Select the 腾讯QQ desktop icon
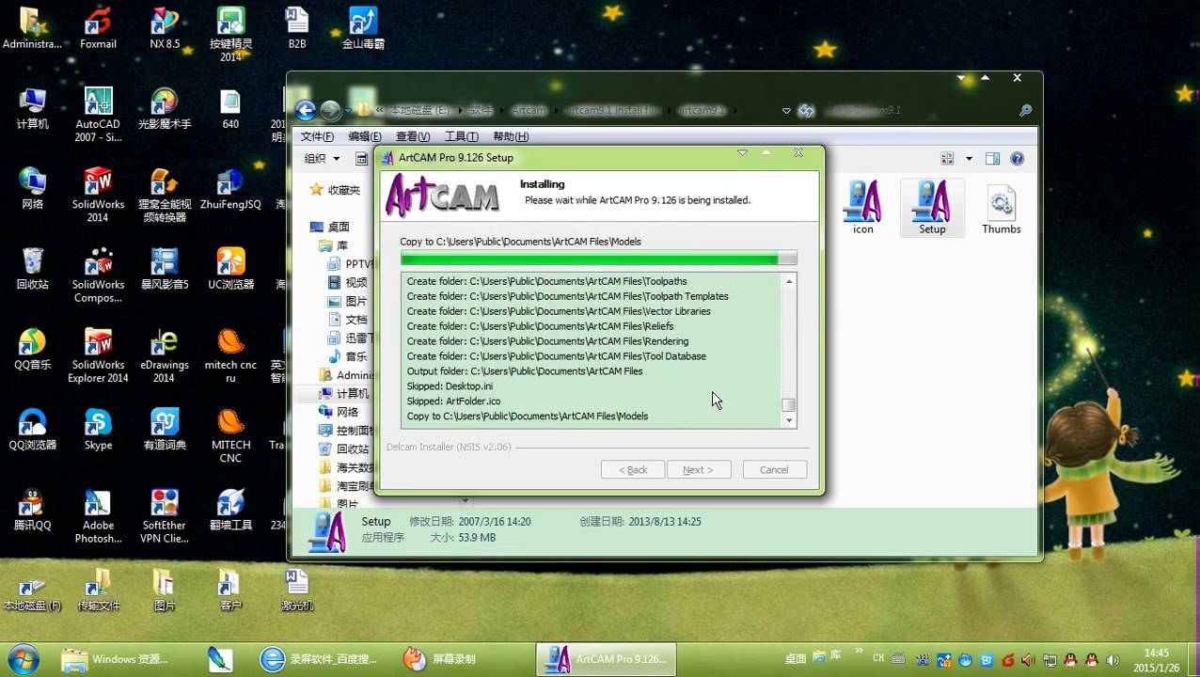The width and height of the screenshot is (1200, 677). pyautogui.click(x=32, y=511)
